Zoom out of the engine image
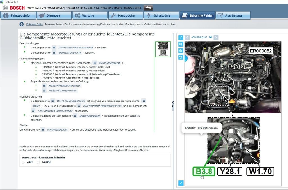 point(181,51)
